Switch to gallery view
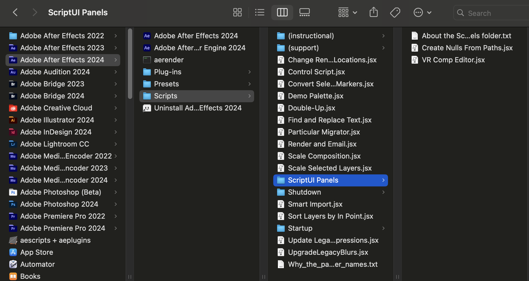The image size is (529, 281). tap(304, 12)
